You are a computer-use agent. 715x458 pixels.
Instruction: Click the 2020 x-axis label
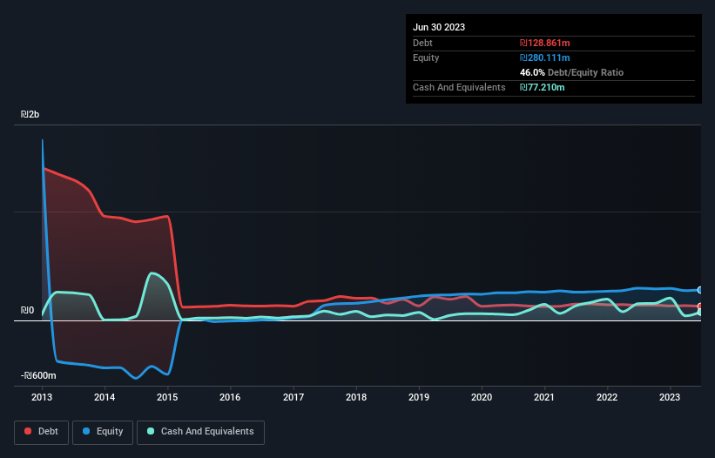pos(482,397)
